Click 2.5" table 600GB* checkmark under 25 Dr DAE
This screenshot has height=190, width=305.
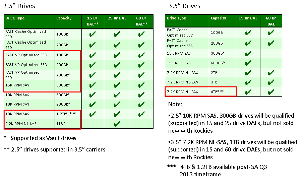pyautogui.click(x=117, y=95)
